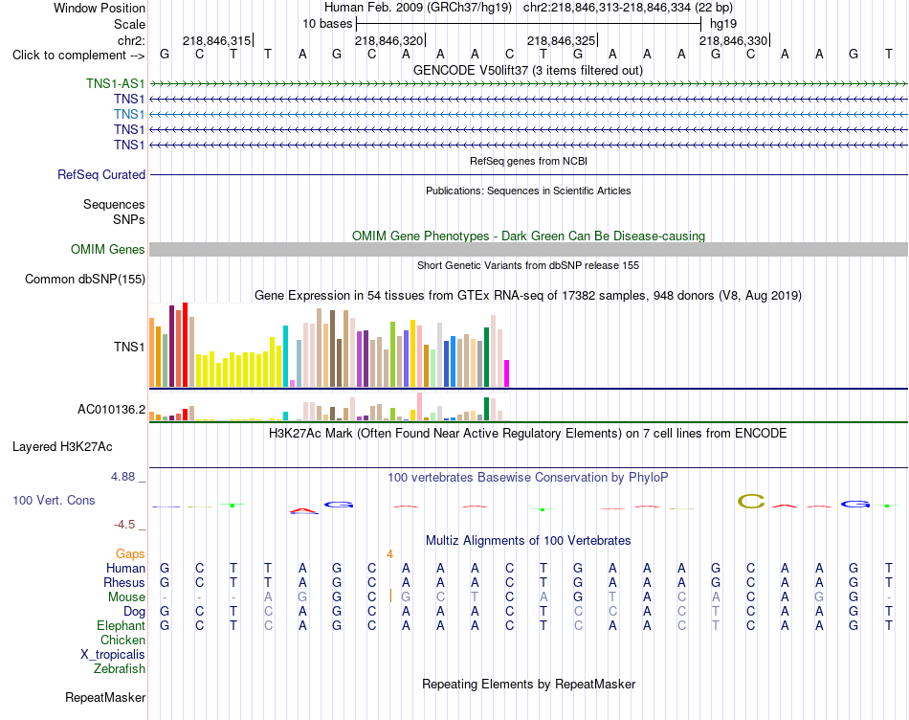909x720 pixels.
Task: Click the X_tropicalis alignment row label
Action: pos(113,655)
